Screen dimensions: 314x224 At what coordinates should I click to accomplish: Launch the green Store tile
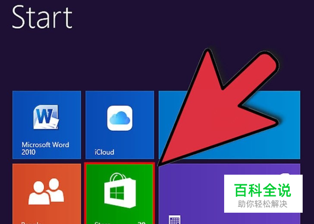click(120, 194)
